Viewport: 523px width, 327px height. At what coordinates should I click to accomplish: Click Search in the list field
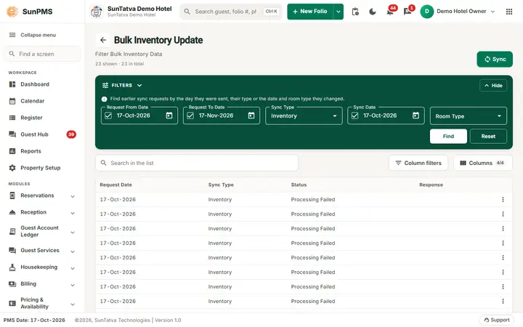pos(197,163)
